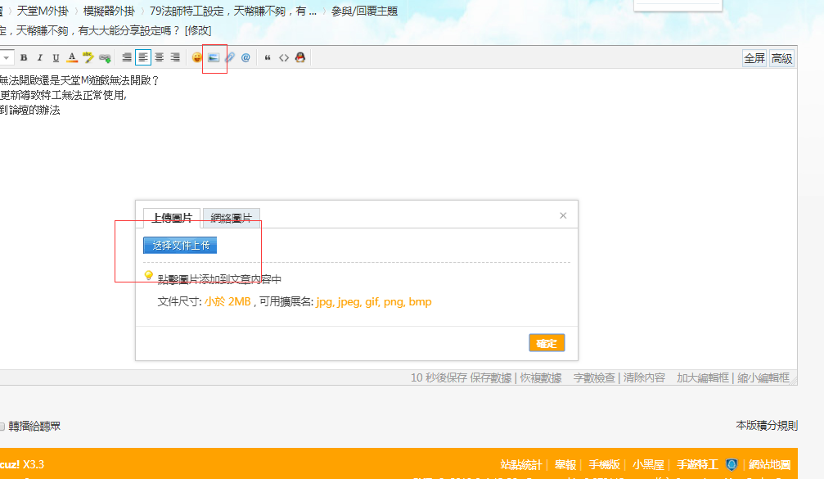Open the smiley emoticon picker
Viewport: 824px width, 479px height.
197,57
